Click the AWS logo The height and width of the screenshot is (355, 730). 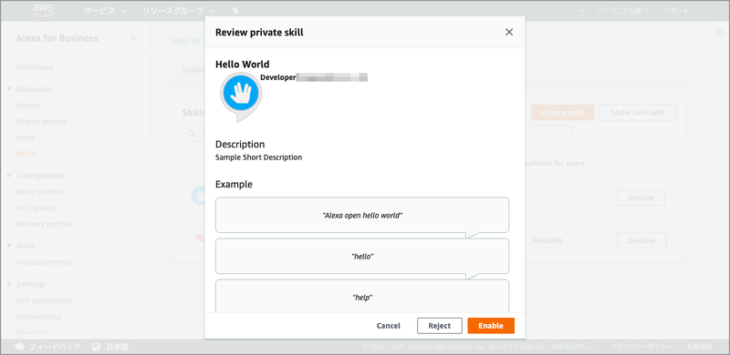pos(43,10)
